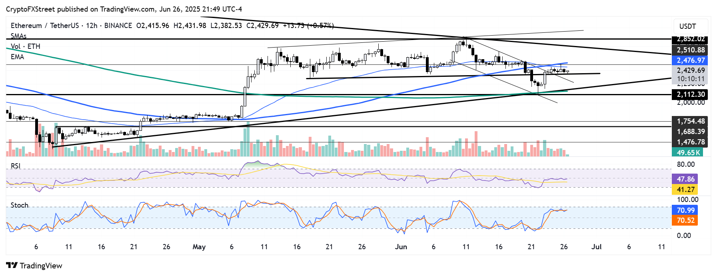Image resolution: width=717 pixels, height=276 pixels.
Task: Click the Jul marker on time axis
Action: (x=596, y=247)
